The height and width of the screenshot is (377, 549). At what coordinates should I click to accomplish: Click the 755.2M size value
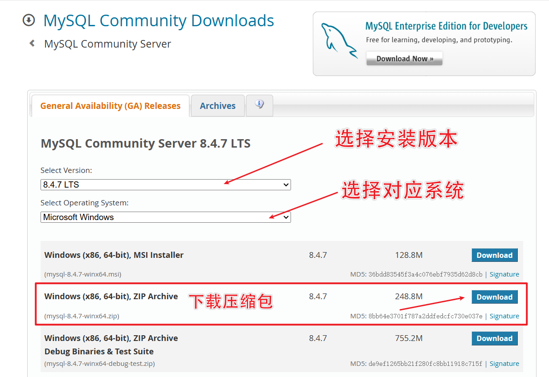tap(409, 338)
